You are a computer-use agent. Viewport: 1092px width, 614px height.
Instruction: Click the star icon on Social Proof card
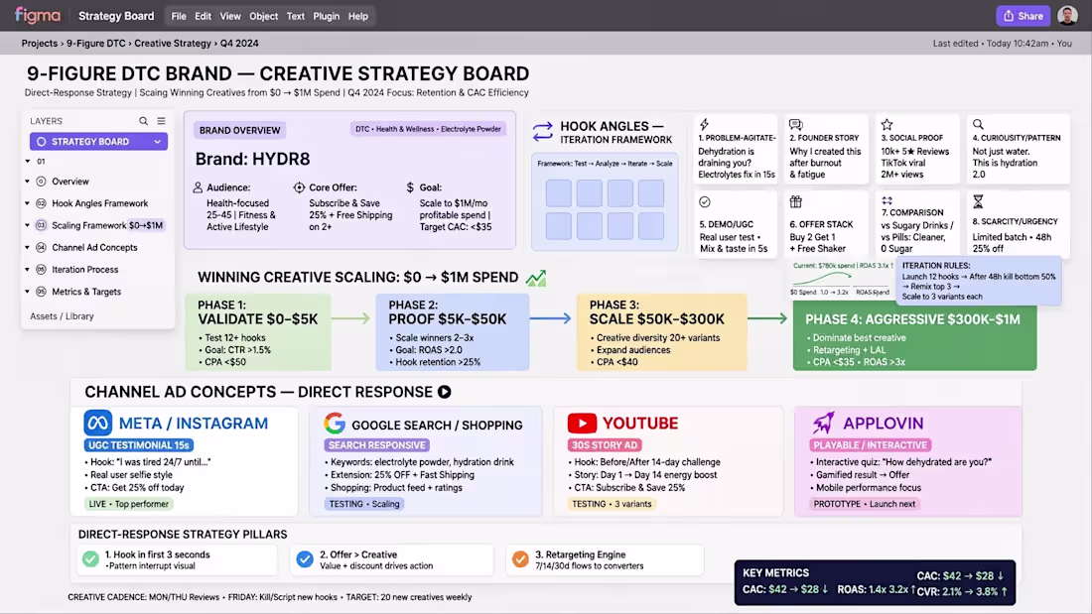[887, 125]
